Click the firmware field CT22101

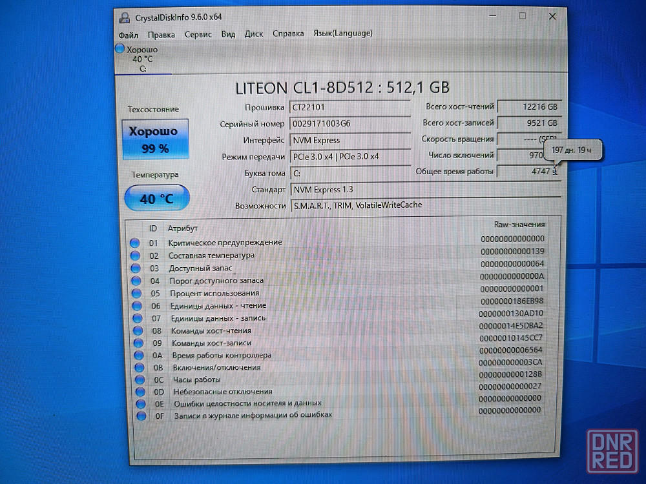click(349, 107)
